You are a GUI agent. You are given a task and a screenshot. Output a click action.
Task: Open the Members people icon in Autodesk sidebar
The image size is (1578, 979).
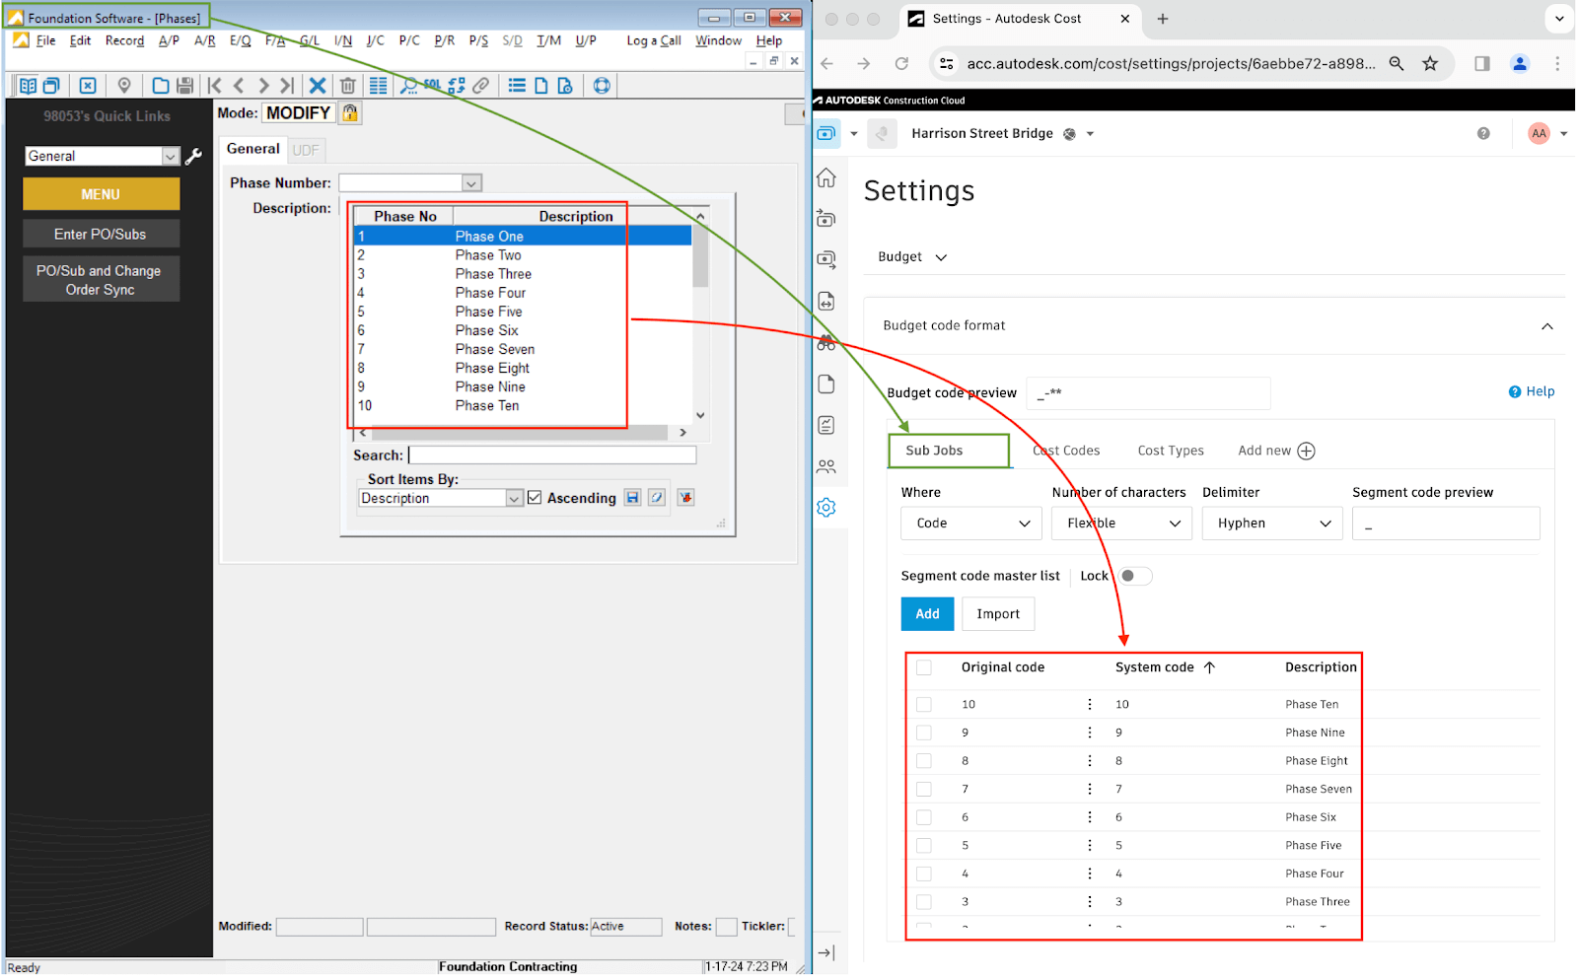click(x=826, y=466)
